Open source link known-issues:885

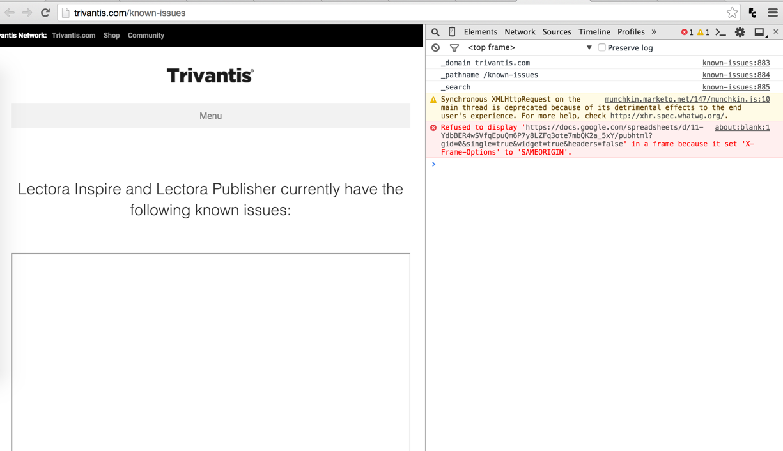(x=736, y=87)
